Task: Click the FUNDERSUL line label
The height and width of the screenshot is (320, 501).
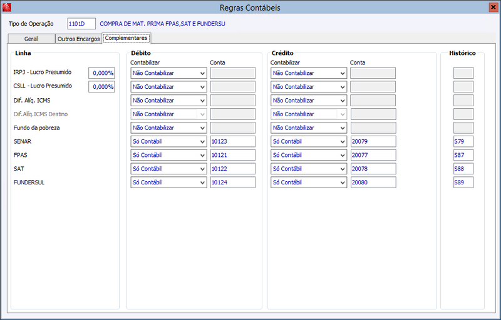Action: tap(29, 182)
